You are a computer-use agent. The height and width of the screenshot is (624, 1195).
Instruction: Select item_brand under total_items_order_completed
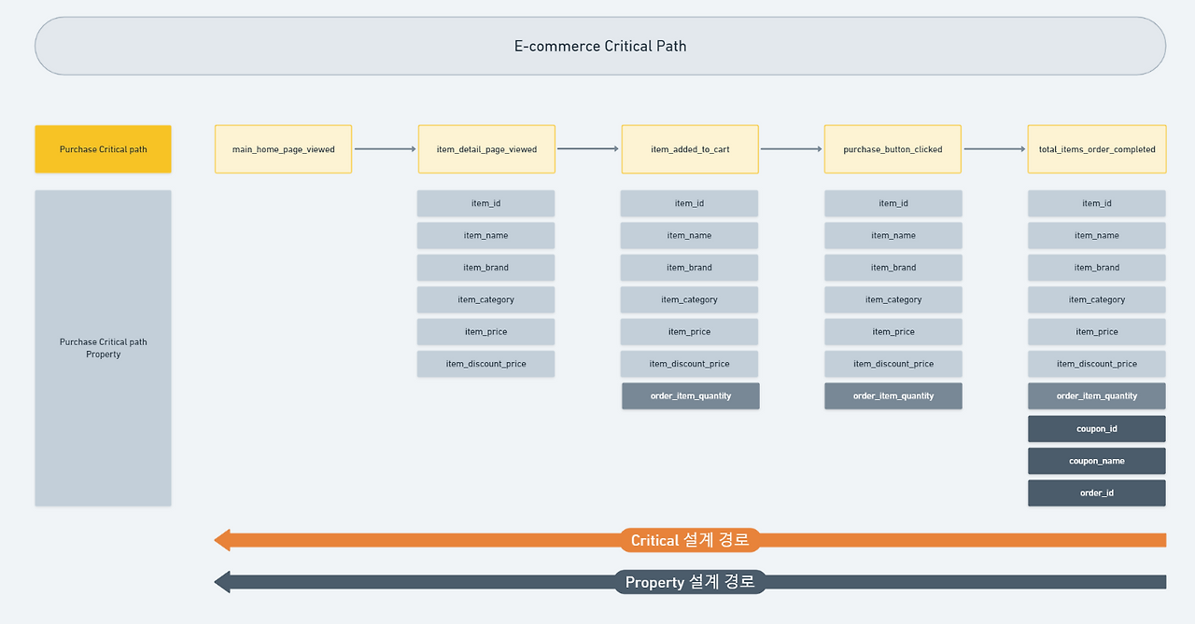(x=1096, y=267)
